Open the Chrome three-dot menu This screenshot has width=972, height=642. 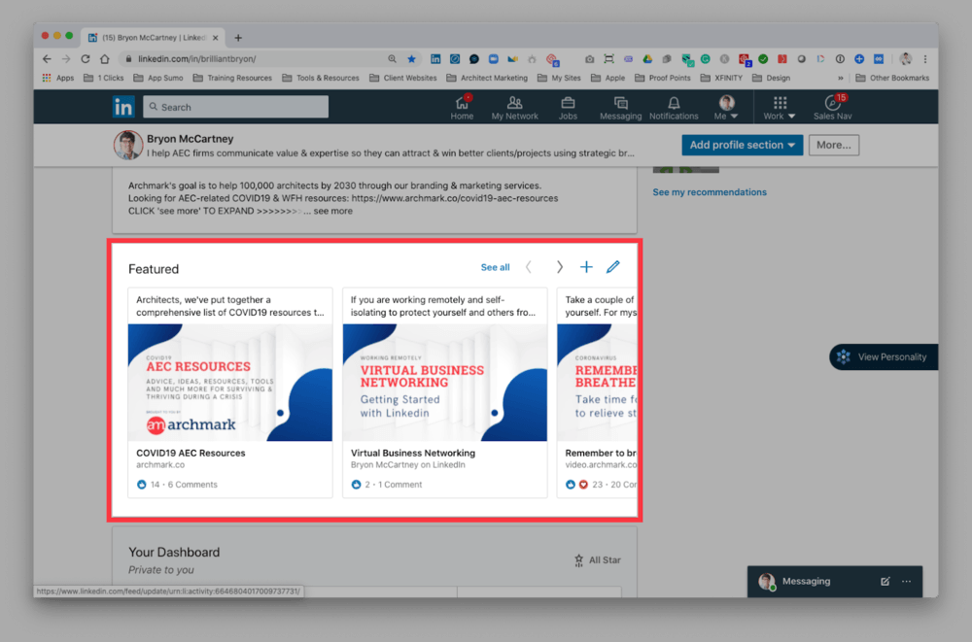pos(925,59)
